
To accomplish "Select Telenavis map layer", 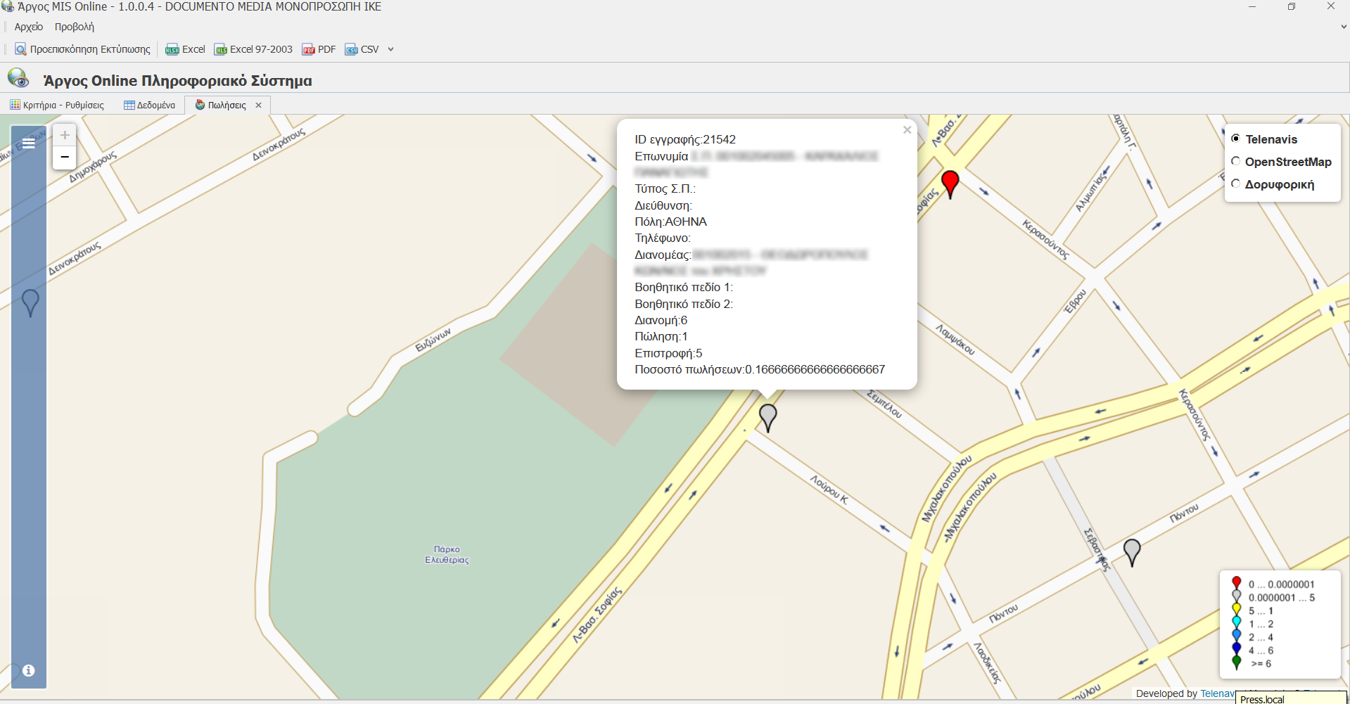I will pyautogui.click(x=1235, y=139).
